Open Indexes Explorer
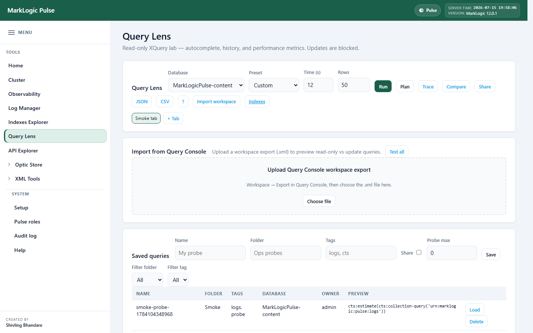This screenshot has height=333, width=533. pos(55,122)
